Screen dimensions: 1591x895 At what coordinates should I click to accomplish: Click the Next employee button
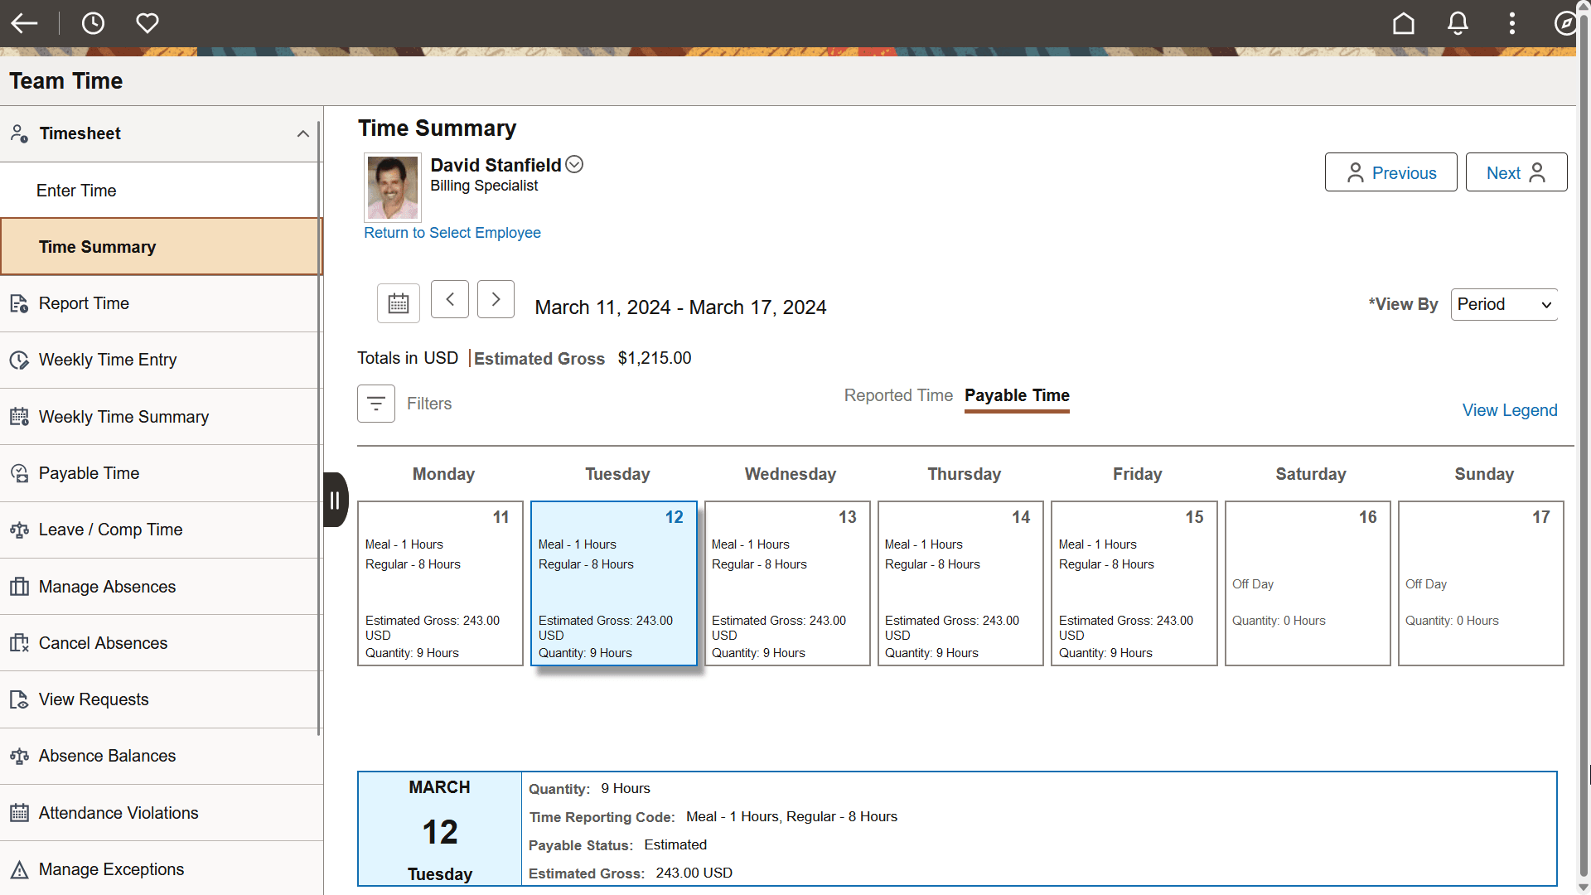[x=1515, y=172]
